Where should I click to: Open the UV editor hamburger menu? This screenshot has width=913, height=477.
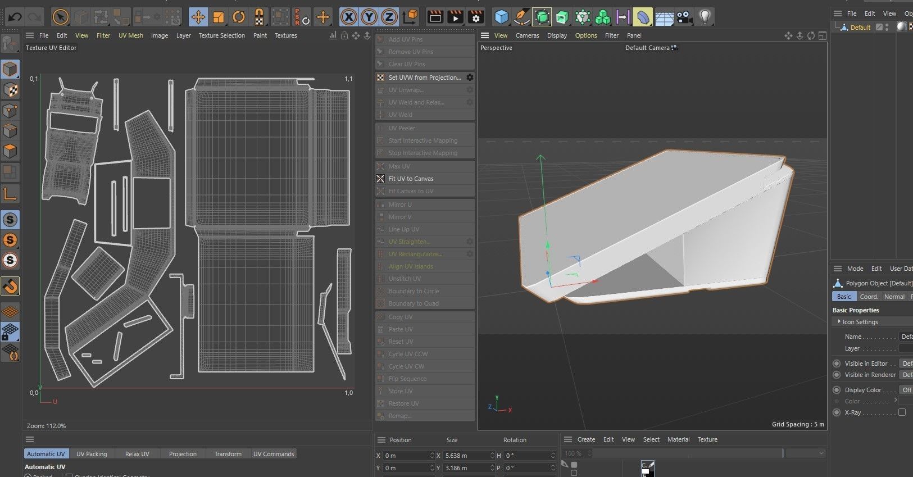pos(30,35)
